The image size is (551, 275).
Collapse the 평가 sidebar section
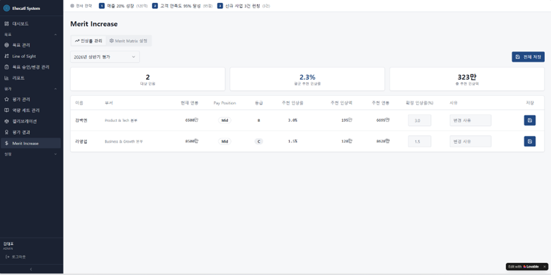[56, 89]
